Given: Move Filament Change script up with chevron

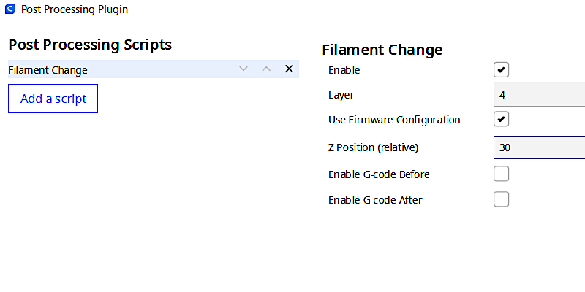Looking at the screenshot, I should pyautogui.click(x=266, y=69).
